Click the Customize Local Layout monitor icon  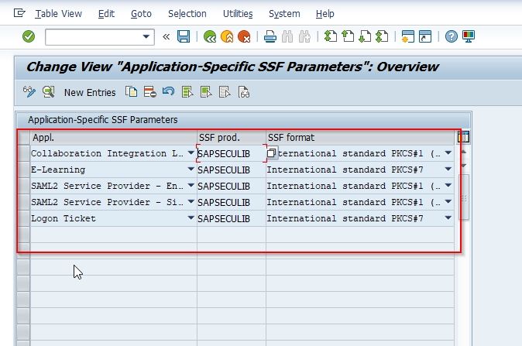[469, 36]
